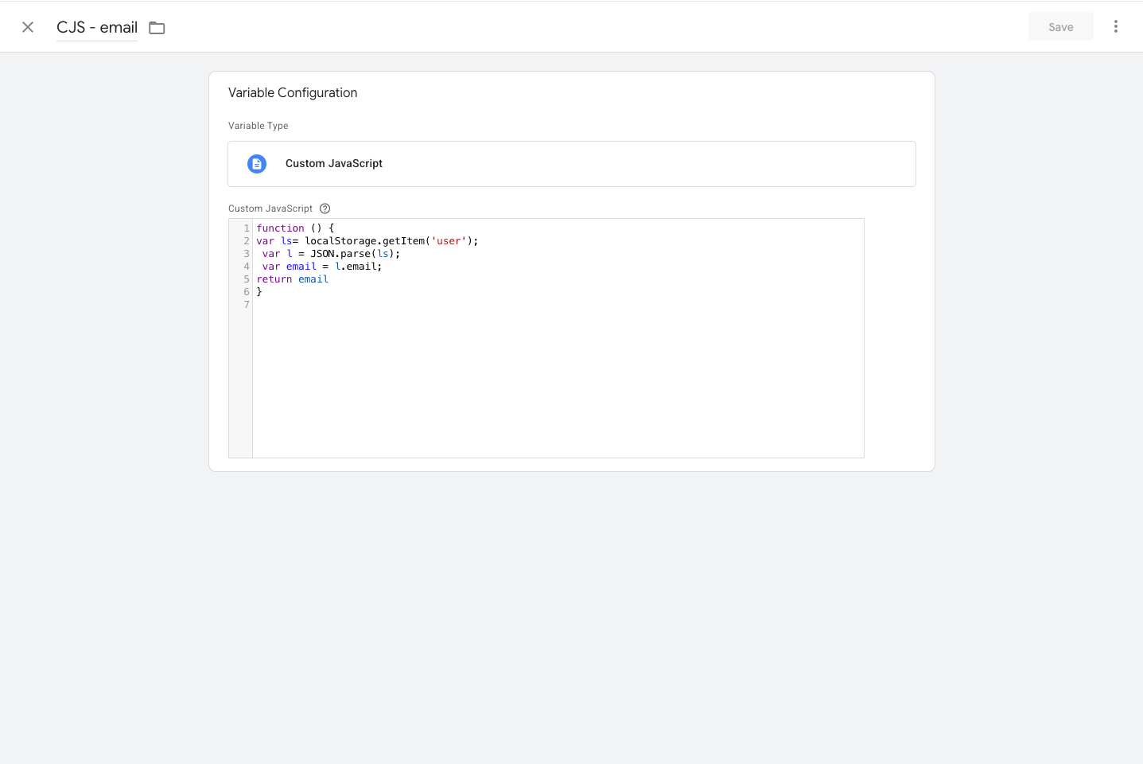The width and height of the screenshot is (1143, 764).
Task: Click the Save button
Action: point(1060,27)
